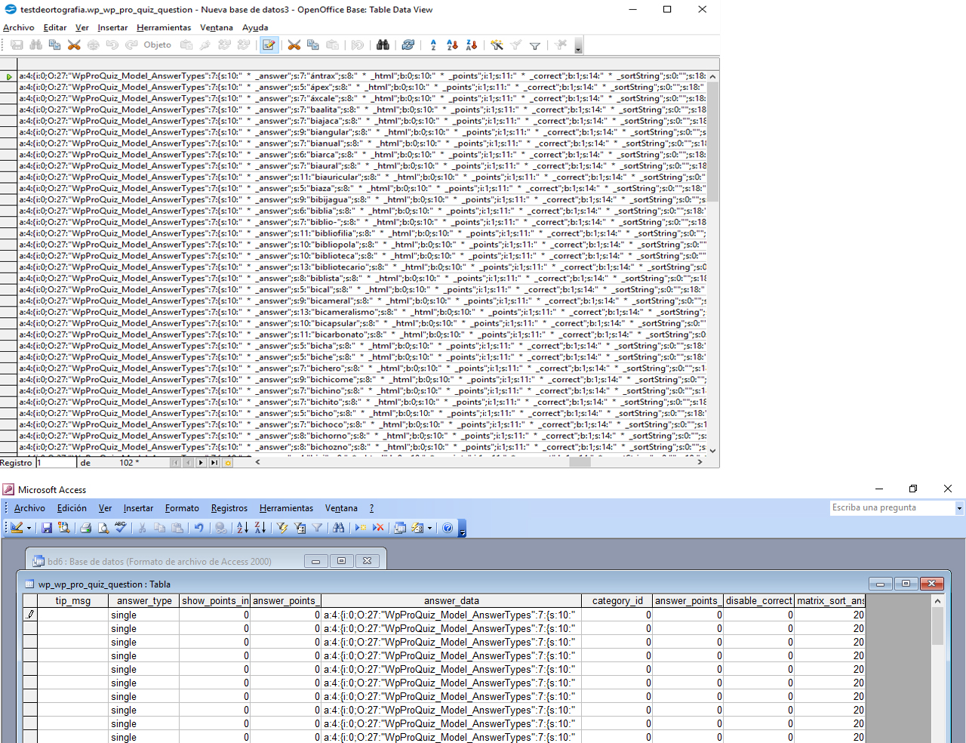
Task: Click Delete Record red X in Access
Action: [379, 528]
